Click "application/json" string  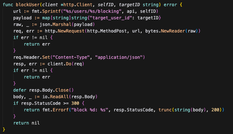pos(119,57)
